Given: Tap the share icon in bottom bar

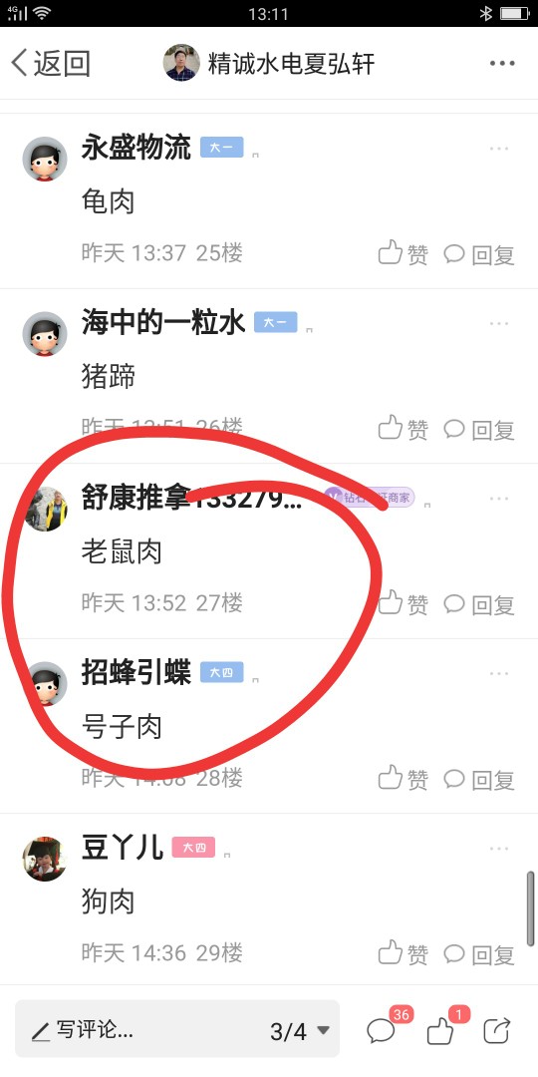Looking at the screenshot, I should tap(497, 1030).
